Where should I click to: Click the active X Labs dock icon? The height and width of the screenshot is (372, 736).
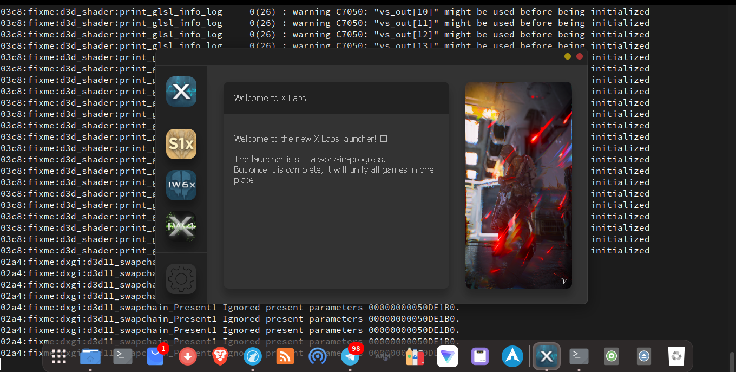(546, 356)
